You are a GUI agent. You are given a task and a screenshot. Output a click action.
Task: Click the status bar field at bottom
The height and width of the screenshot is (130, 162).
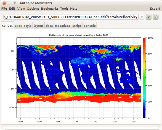click(x=82, y=128)
